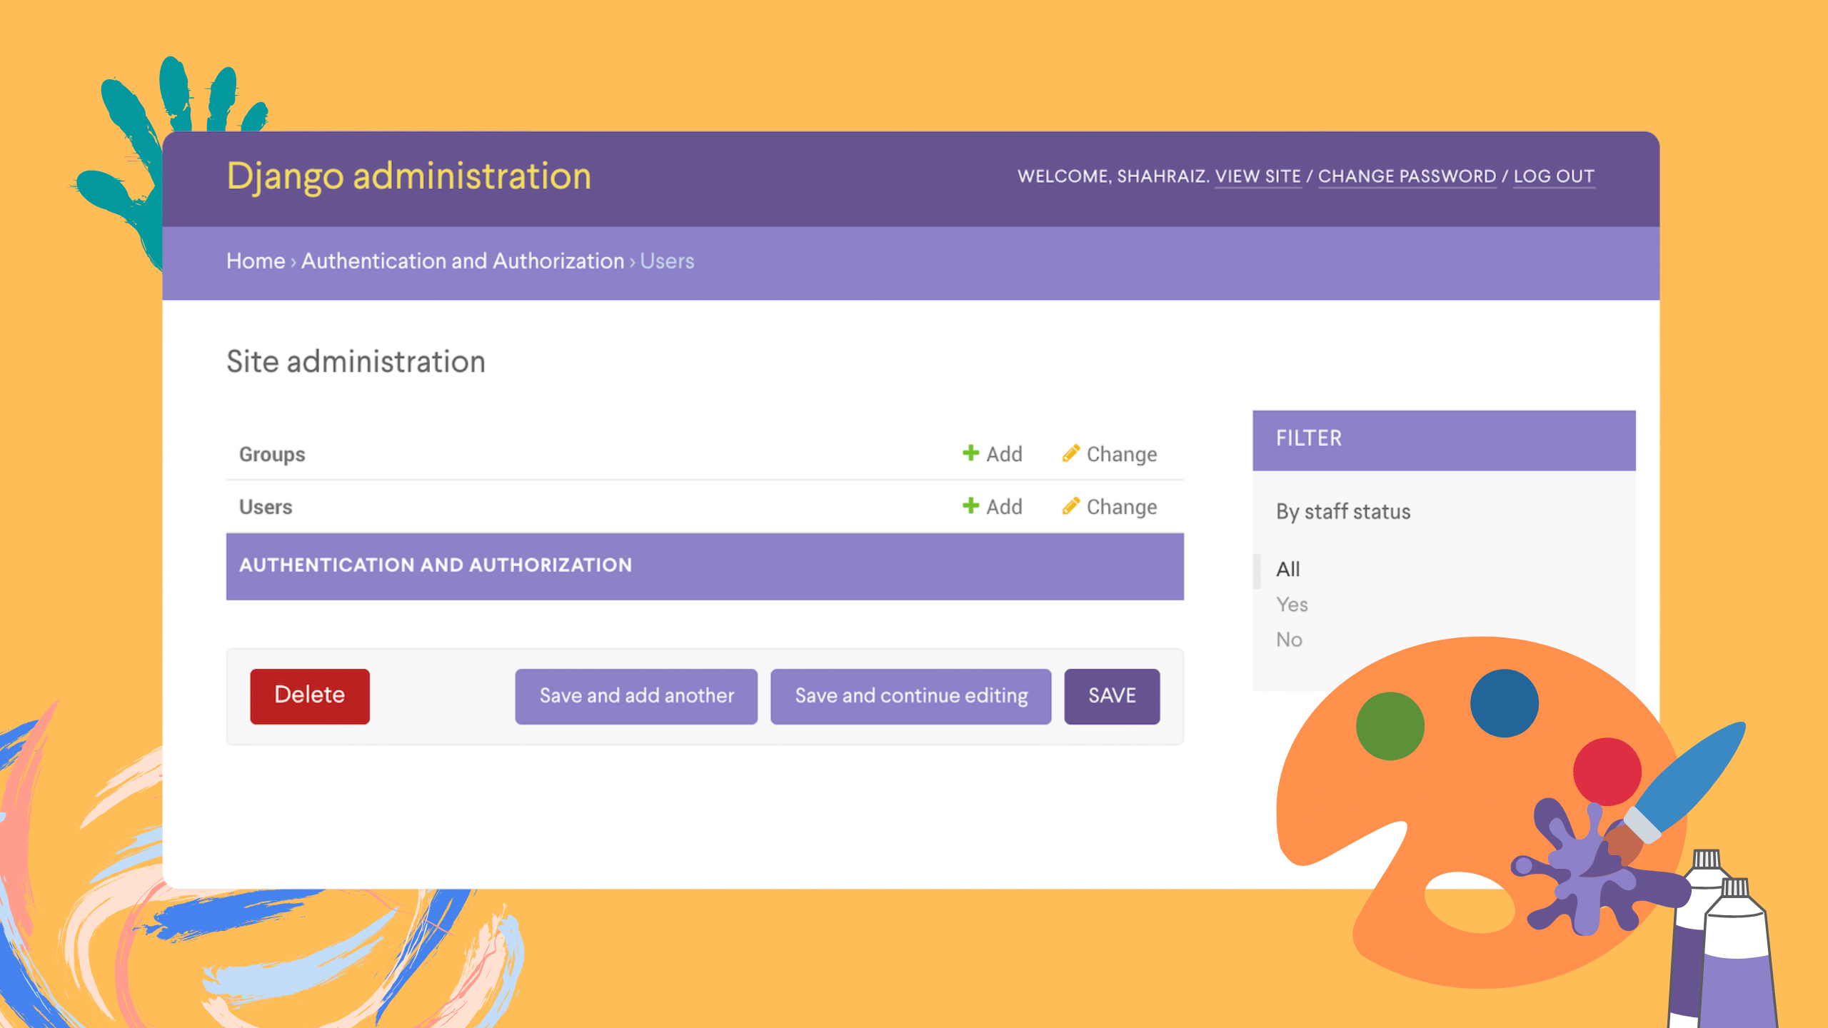Click the LOG OUT link
This screenshot has height=1028, width=1828.
[x=1553, y=176]
